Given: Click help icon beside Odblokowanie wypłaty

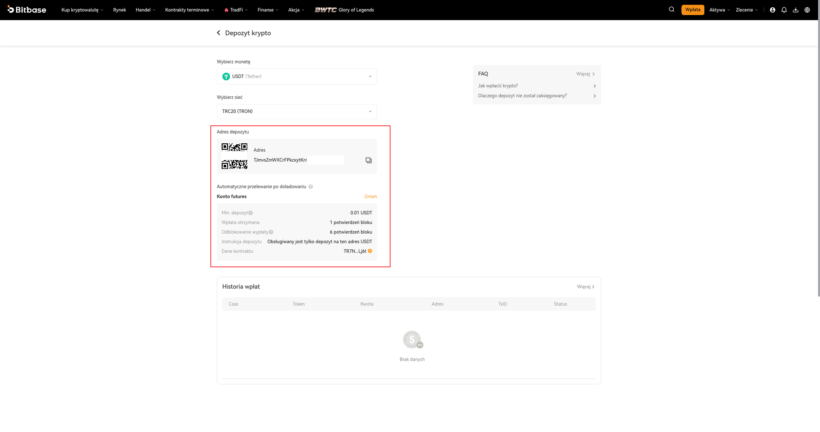Looking at the screenshot, I should click(271, 232).
